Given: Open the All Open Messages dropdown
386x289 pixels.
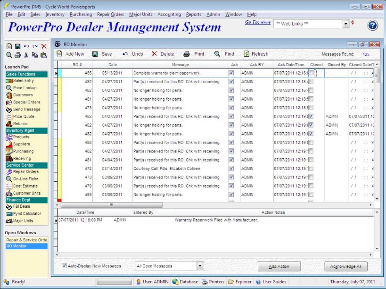Looking at the screenshot, I should [199, 265].
